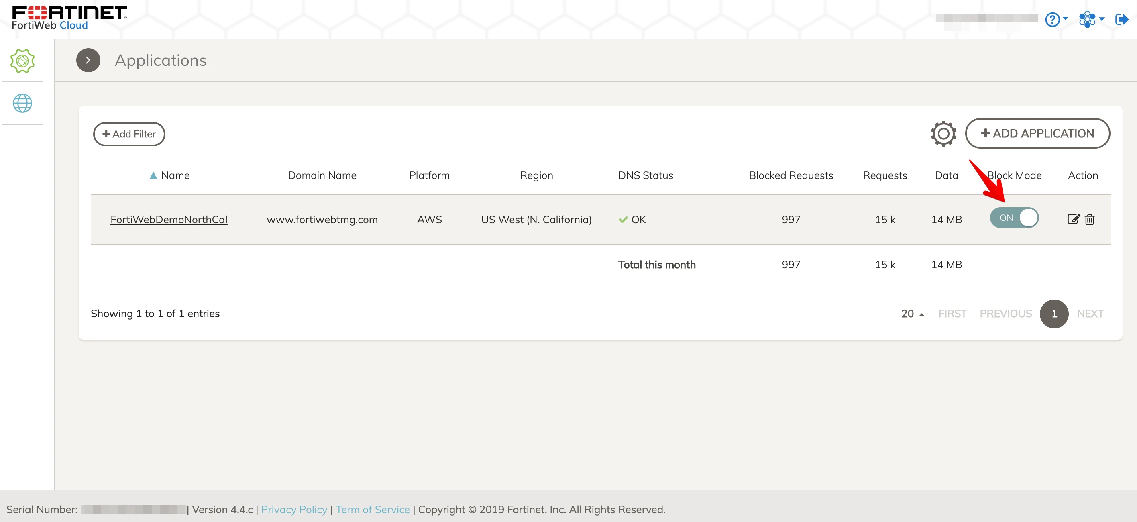Open the services cluster icon menu

1087,19
